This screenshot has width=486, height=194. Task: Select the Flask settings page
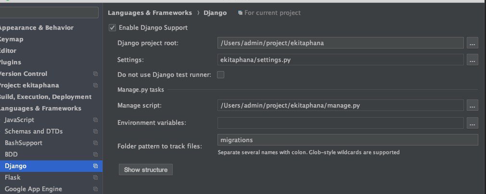13,178
